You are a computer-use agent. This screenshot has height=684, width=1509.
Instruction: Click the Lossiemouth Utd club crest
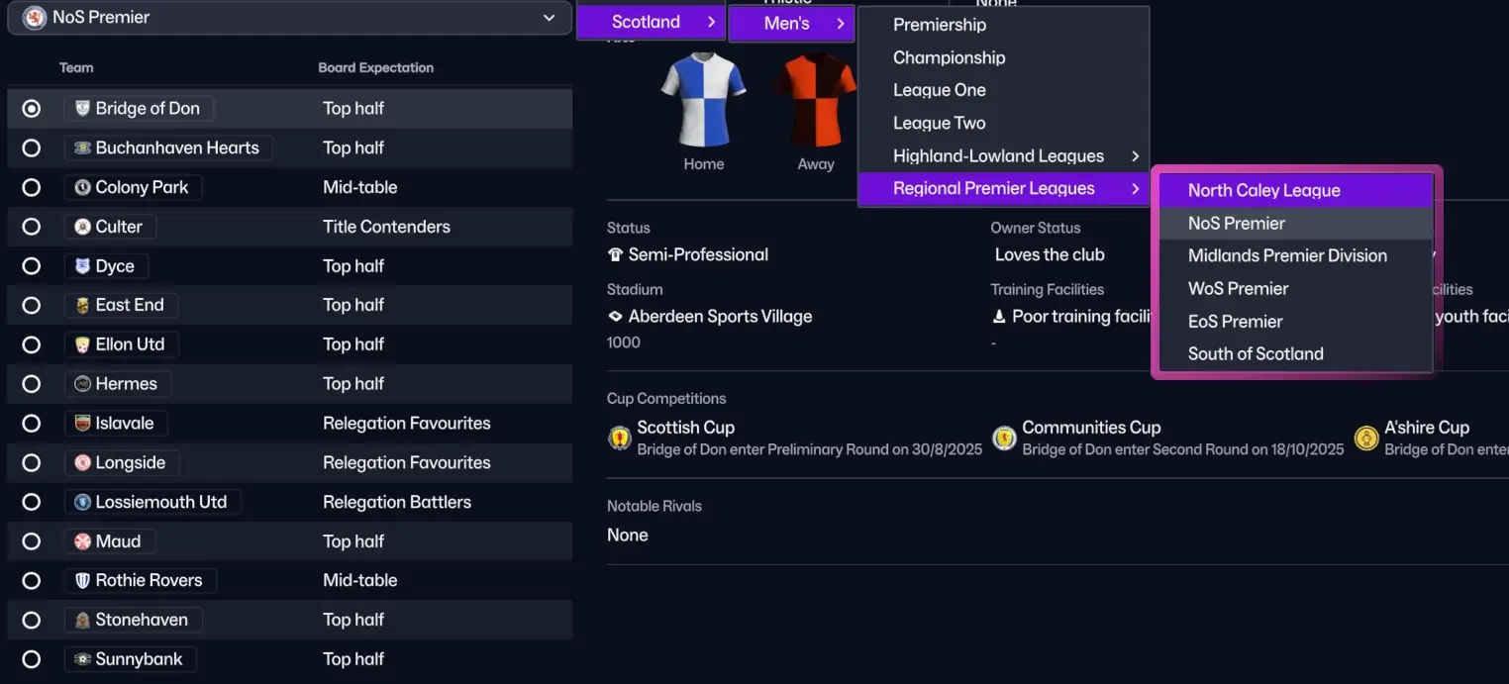pos(82,502)
